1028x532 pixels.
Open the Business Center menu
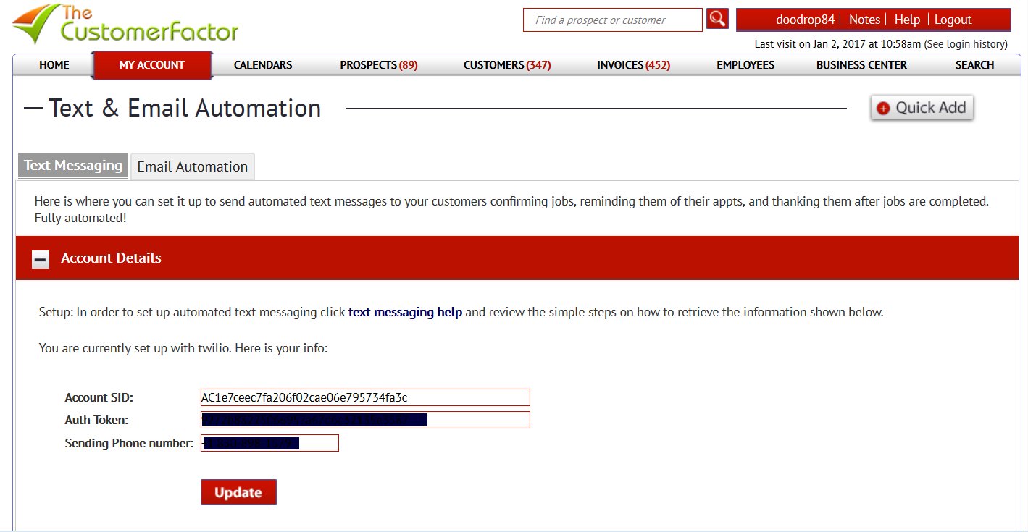(x=861, y=65)
